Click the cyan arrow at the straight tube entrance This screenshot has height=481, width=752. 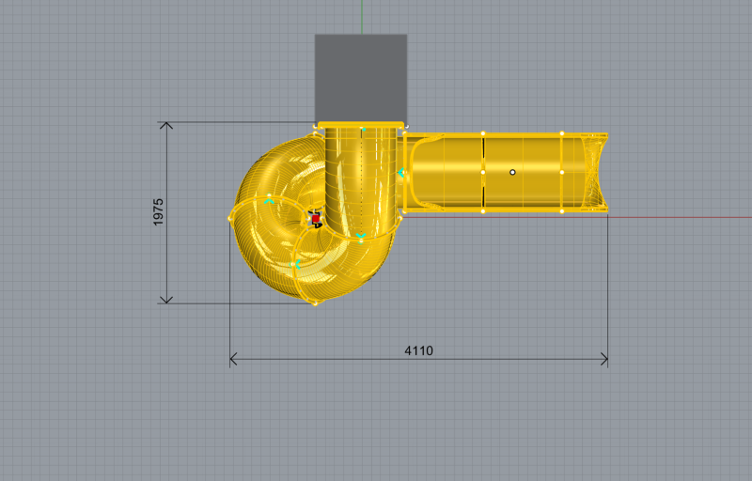tap(401, 172)
